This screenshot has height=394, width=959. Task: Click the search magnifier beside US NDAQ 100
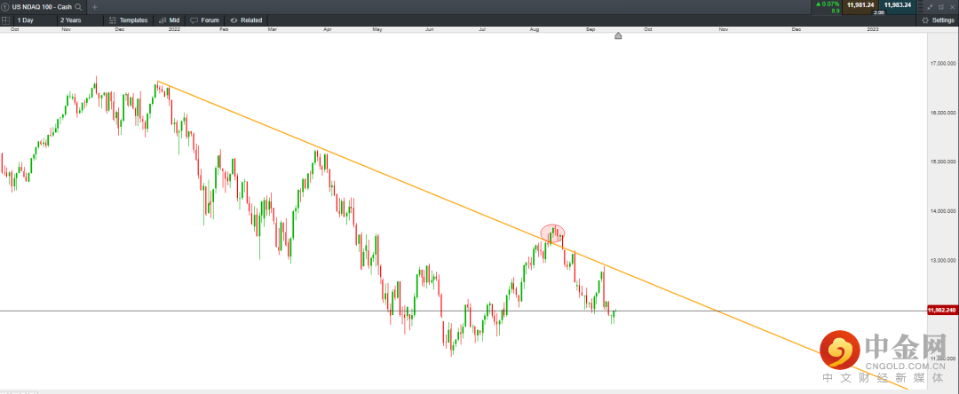[x=79, y=6]
